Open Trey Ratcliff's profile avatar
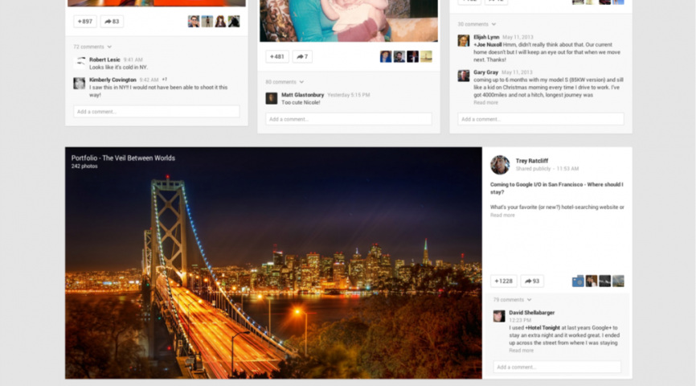This screenshot has width=696, height=386. (500, 165)
